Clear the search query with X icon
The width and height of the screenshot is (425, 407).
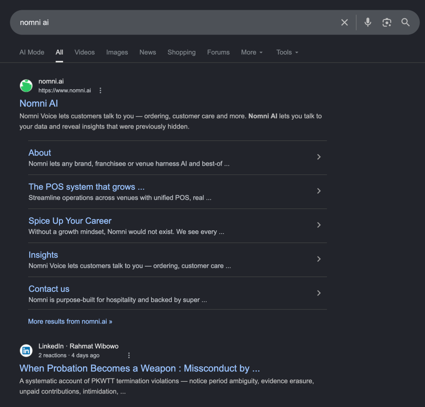344,22
